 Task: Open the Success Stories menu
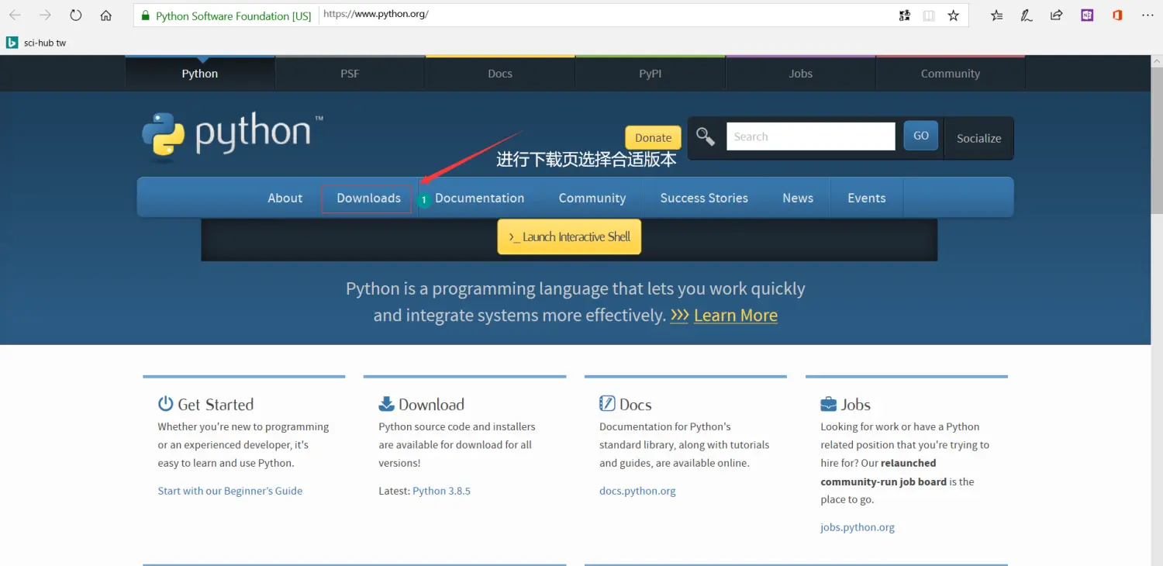tap(704, 198)
